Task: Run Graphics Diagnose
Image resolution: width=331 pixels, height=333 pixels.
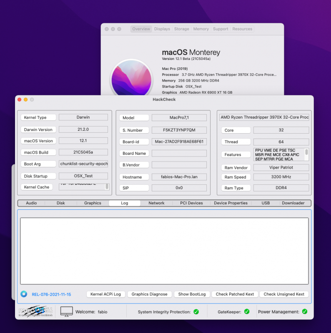Action: tap(149, 294)
